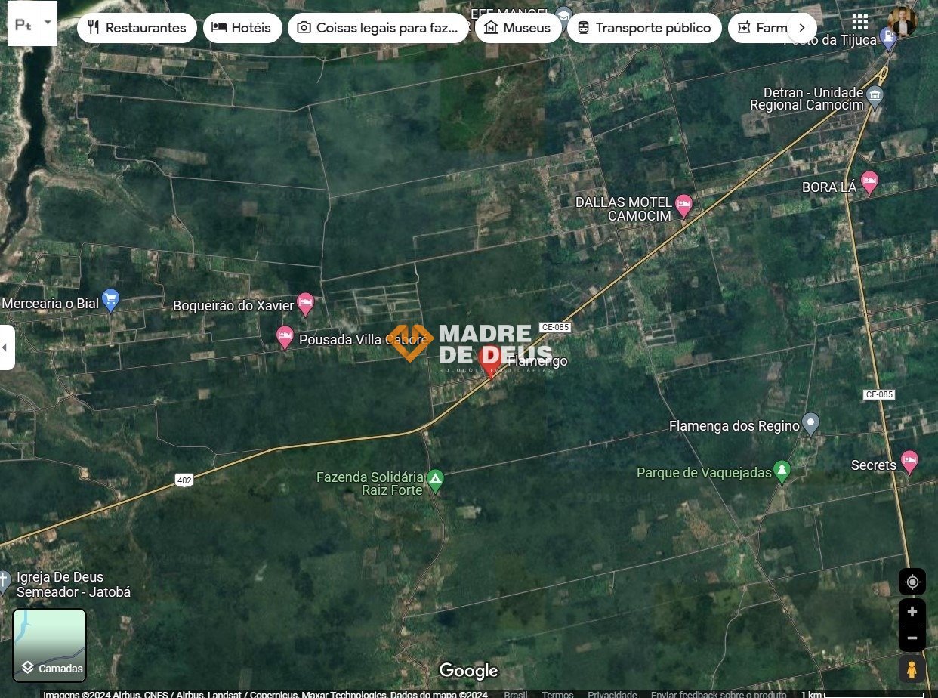Expand the collapsed side panel arrow
This screenshot has width=938, height=698.
(x=7, y=347)
